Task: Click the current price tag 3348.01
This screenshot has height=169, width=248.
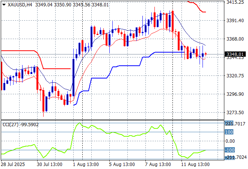Action: [235, 54]
